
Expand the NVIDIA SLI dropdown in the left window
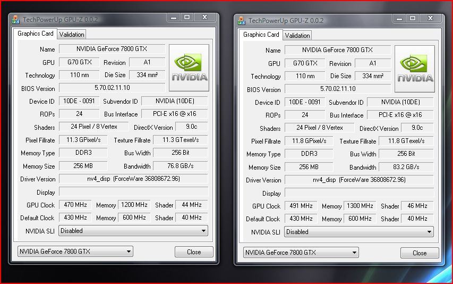[x=133, y=231]
